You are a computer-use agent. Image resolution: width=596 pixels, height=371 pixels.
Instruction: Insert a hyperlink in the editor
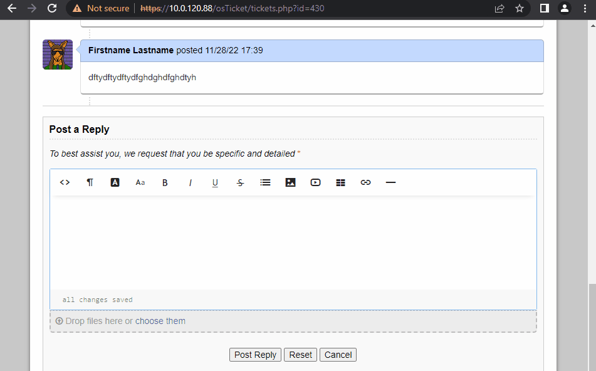365,182
